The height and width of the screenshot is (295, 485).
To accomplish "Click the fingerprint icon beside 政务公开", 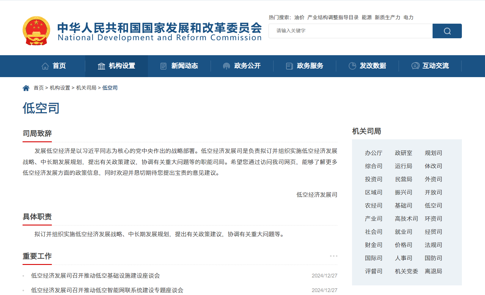I will tap(226, 66).
